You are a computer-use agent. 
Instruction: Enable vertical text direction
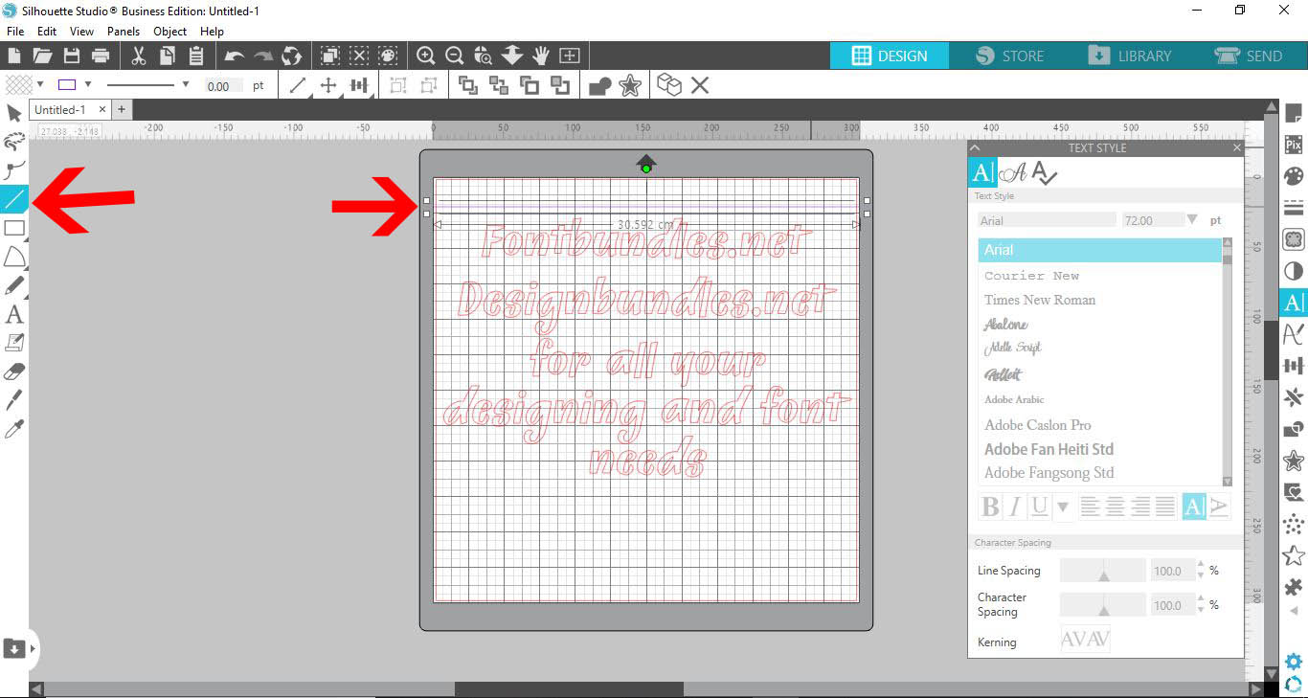1219,507
